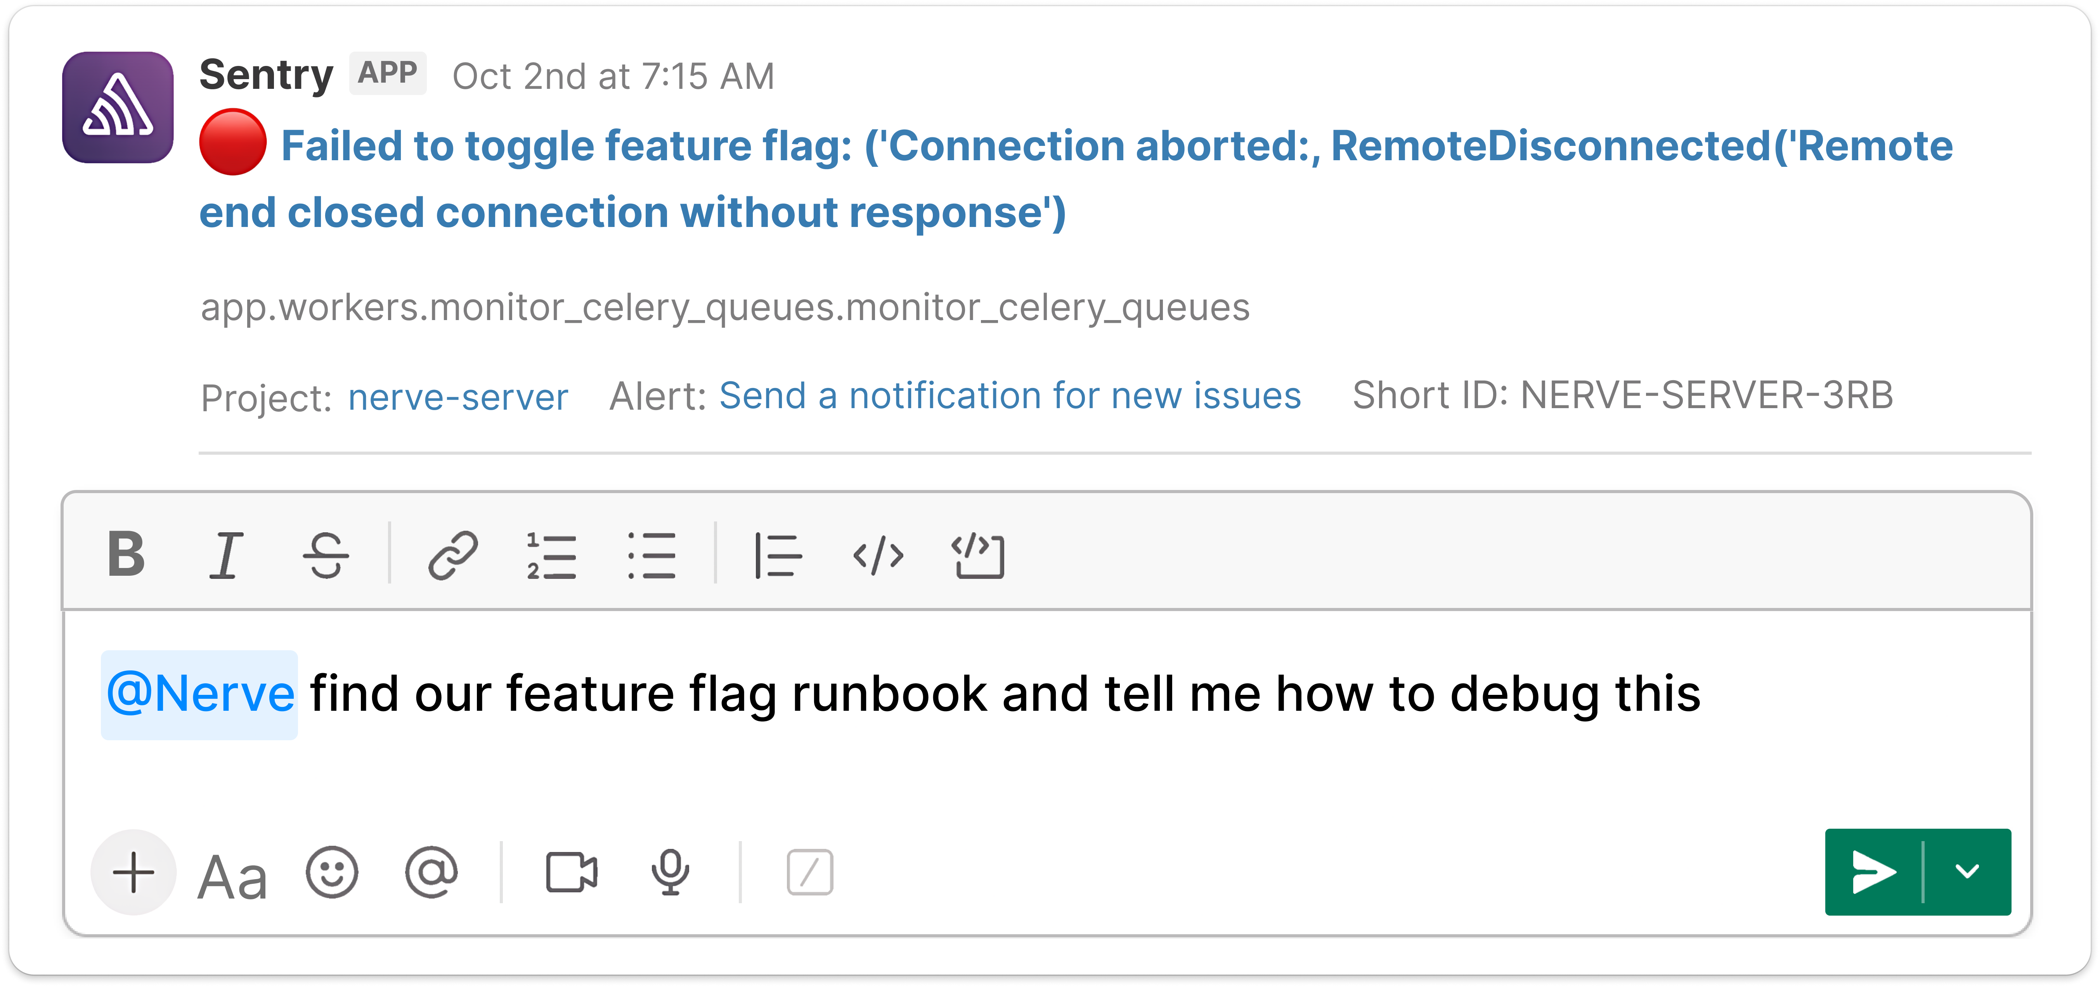Expand send options chevron
2100x987 pixels.
[1967, 871]
